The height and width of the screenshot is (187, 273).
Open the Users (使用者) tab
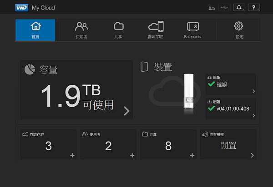click(x=81, y=30)
